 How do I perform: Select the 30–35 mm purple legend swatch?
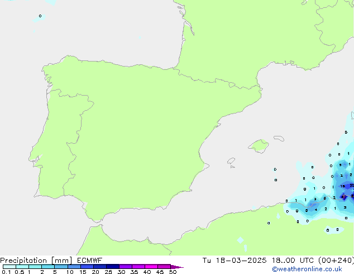point(125,267)
